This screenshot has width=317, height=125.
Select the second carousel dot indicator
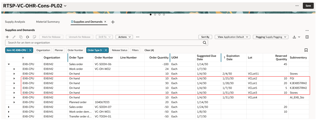[155, 15]
